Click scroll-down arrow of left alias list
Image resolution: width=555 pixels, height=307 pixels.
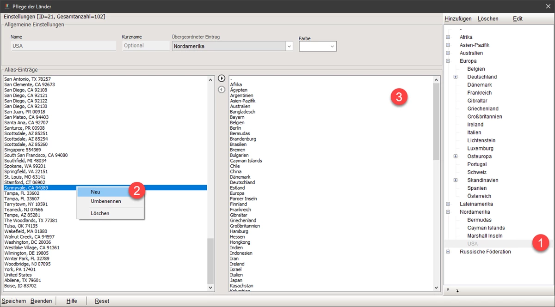[x=211, y=288]
